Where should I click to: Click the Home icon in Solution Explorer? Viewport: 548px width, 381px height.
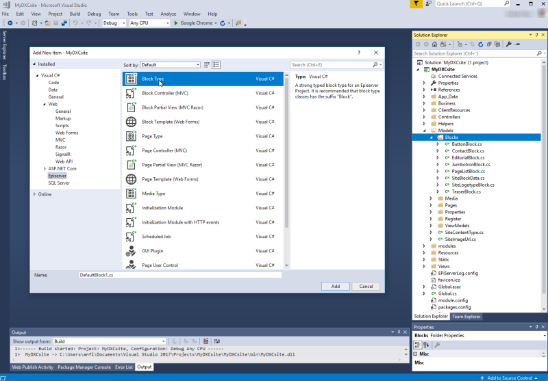point(434,44)
